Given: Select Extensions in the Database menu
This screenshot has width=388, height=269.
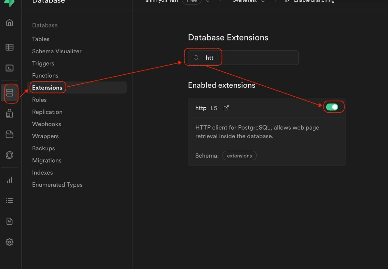Looking at the screenshot, I should [x=47, y=88].
